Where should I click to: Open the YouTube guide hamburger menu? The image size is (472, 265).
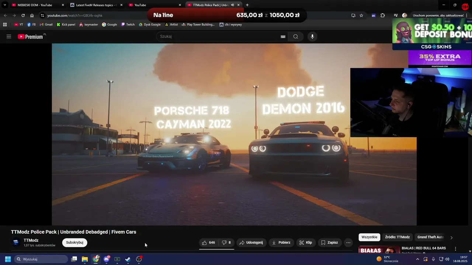(x=9, y=36)
